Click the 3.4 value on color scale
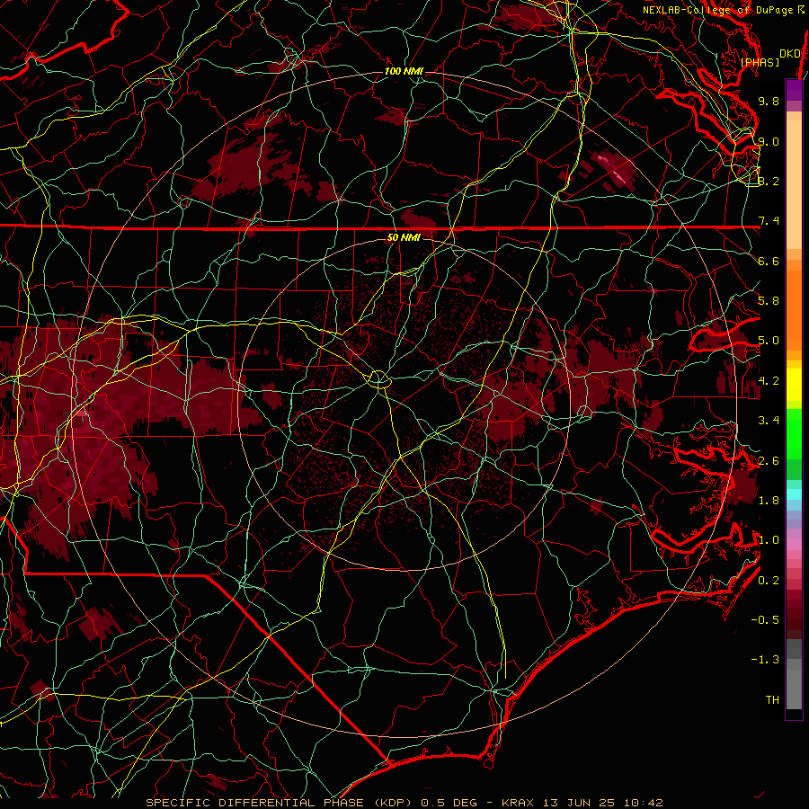The height and width of the screenshot is (809, 809). [x=769, y=421]
